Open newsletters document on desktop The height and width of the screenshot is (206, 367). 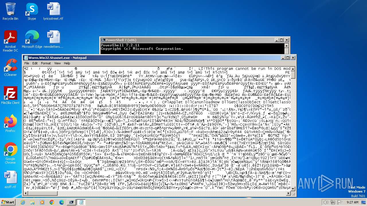pos(53,39)
